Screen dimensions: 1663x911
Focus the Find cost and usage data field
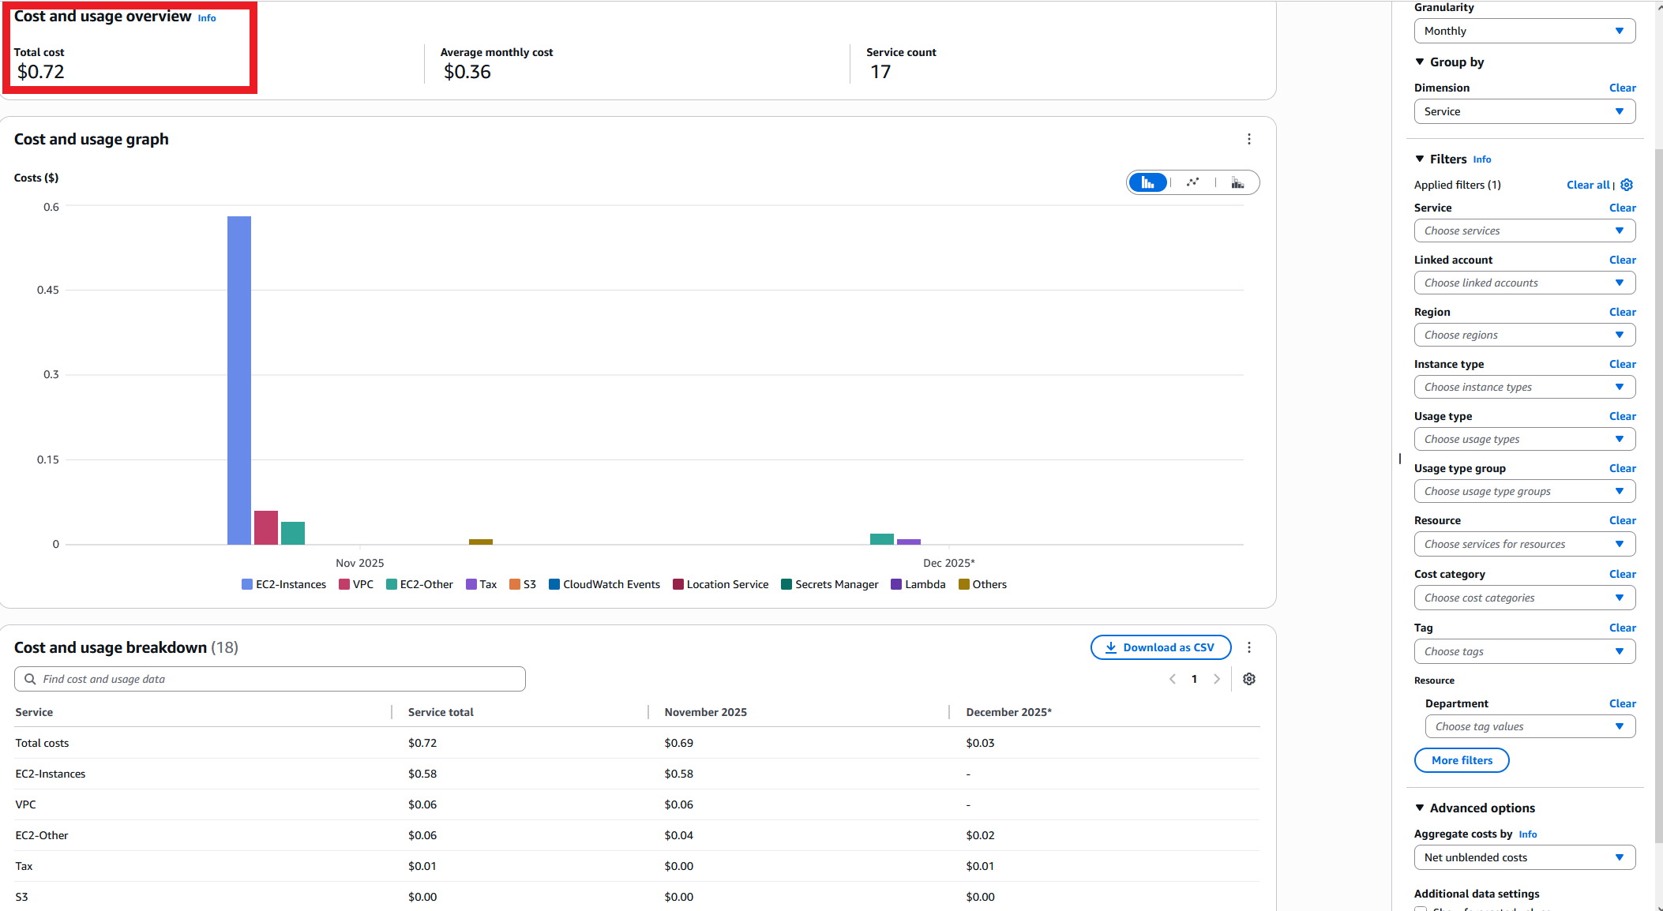tap(270, 679)
